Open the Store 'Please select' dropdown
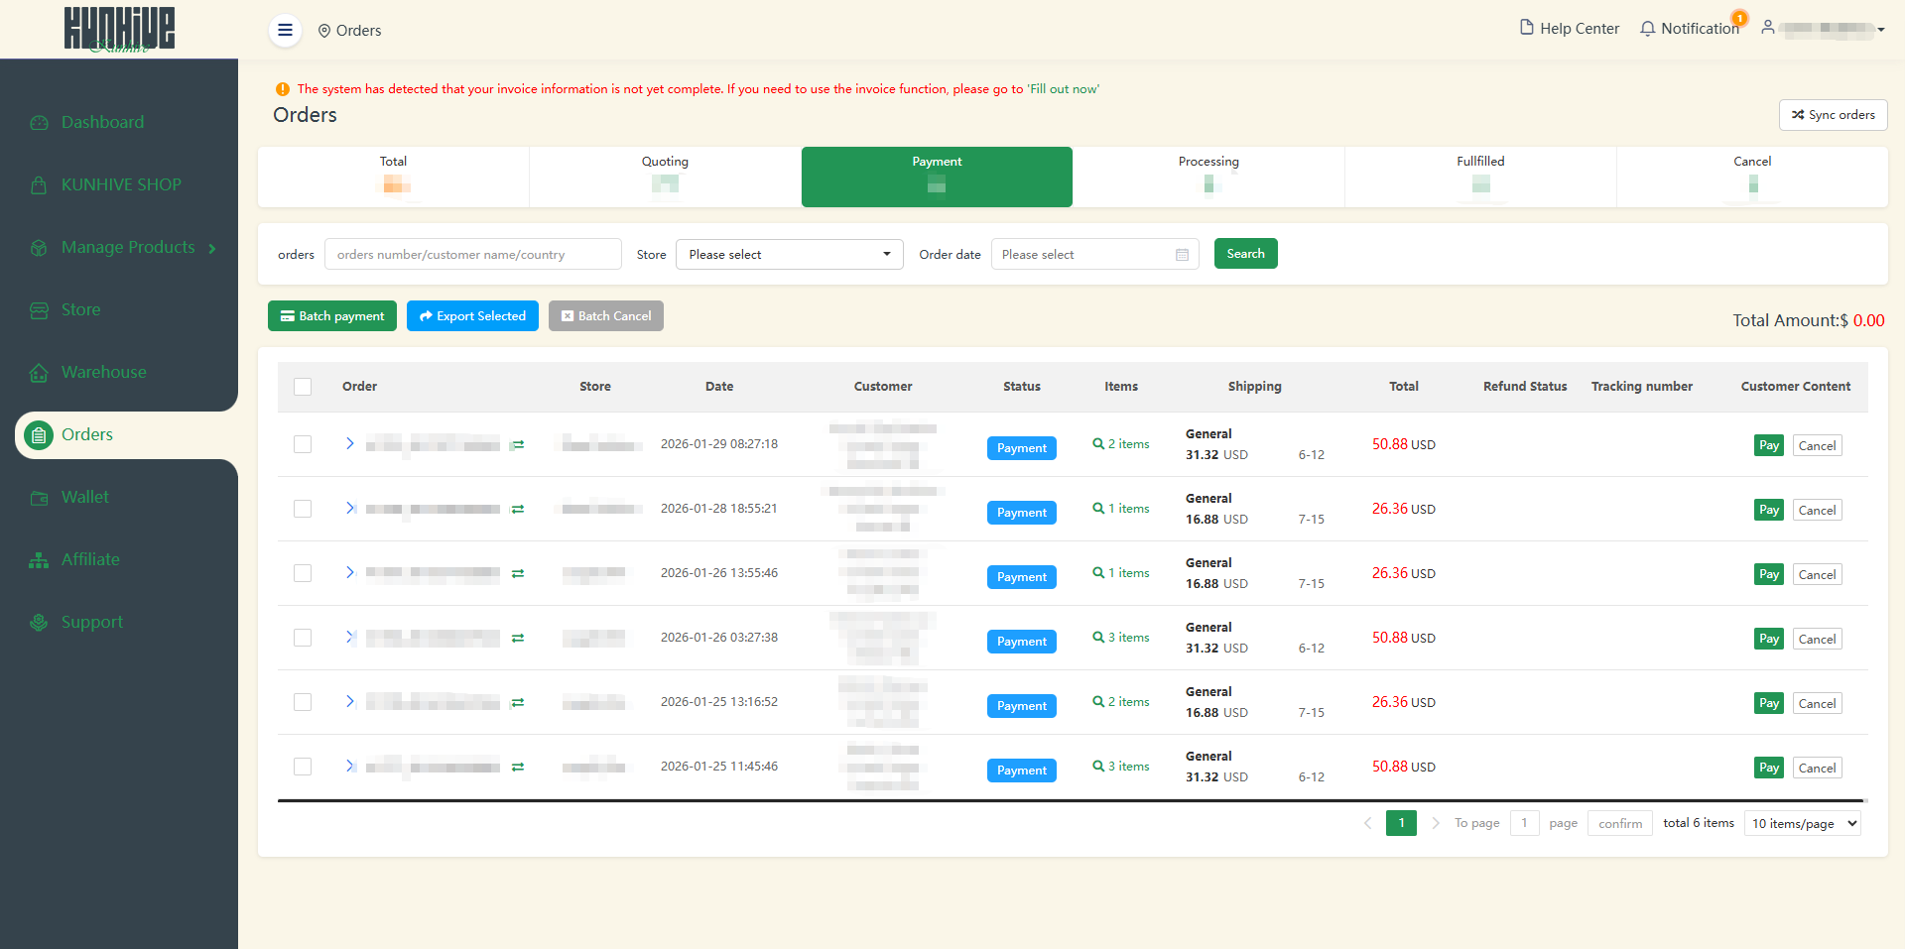 tap(789, 255)
